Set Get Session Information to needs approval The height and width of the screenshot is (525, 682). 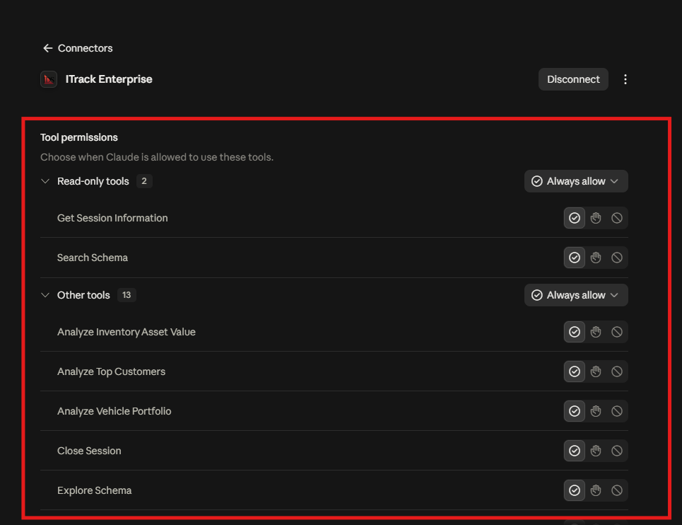tap(596, 218)
